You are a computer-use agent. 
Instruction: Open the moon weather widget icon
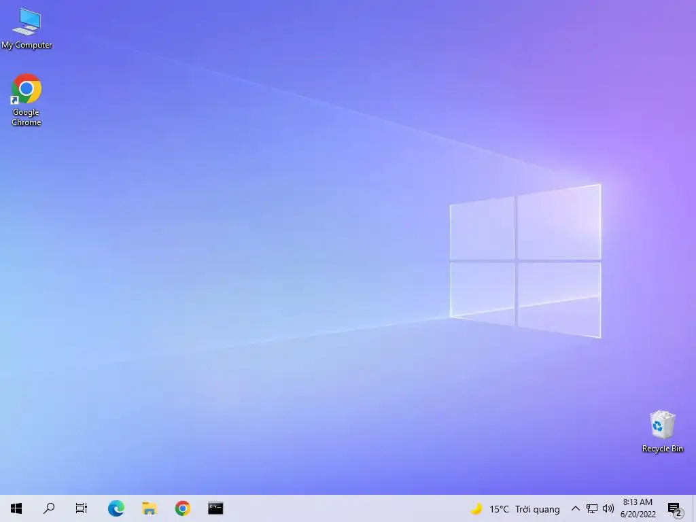click(x=476, y=508)
